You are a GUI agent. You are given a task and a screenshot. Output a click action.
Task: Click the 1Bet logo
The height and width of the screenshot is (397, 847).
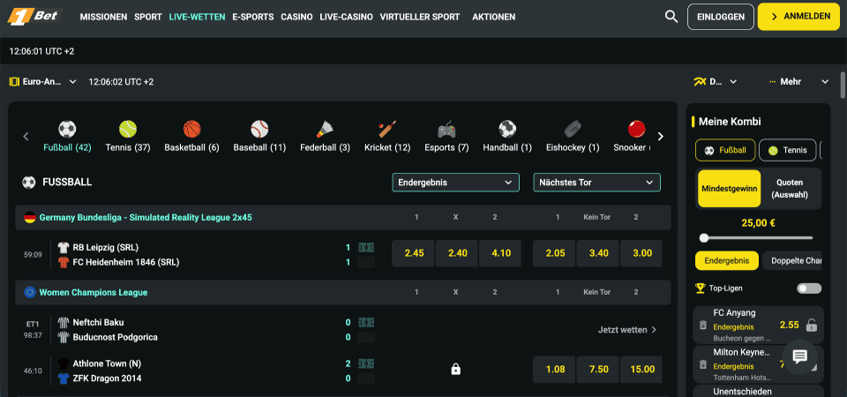click(35, 16)
